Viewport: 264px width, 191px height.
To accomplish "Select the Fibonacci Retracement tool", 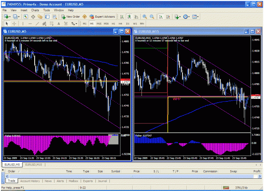I will (x=52, y=24).
